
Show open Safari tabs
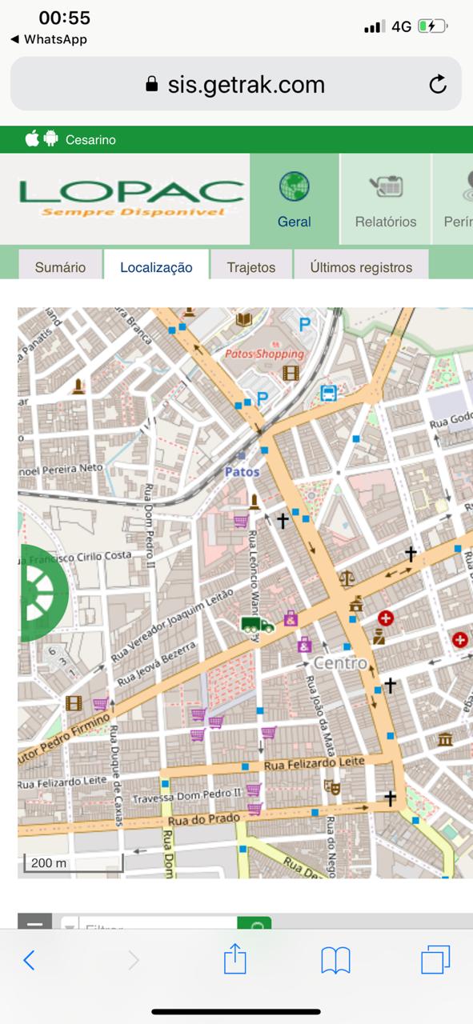[x=435, y=959]
